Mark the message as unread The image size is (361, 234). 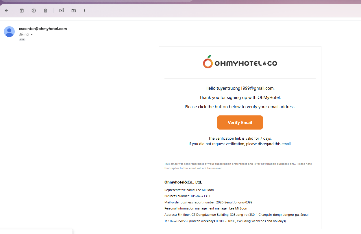[62, 11]
